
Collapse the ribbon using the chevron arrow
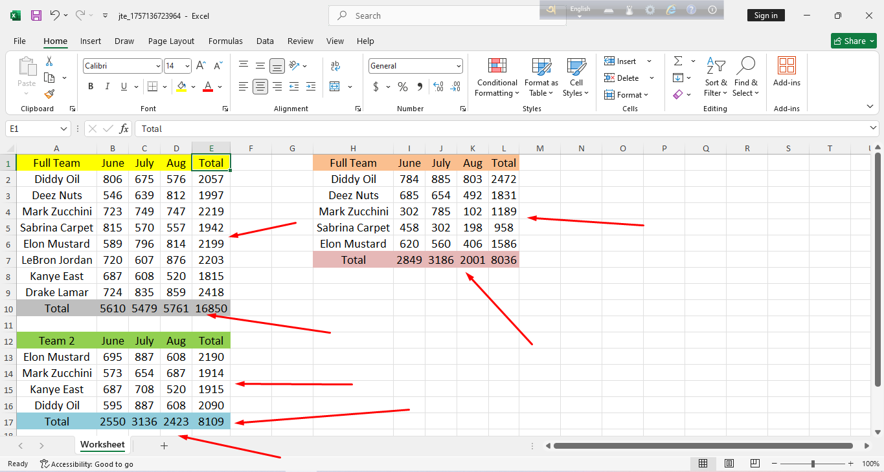click(x=870, y=107)
